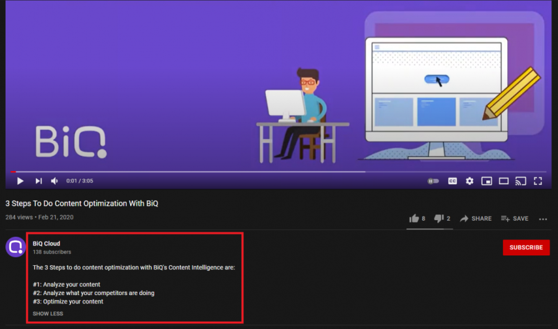The image size is (558, 329).
Task: Turn on closed captions
Action: 452,181
